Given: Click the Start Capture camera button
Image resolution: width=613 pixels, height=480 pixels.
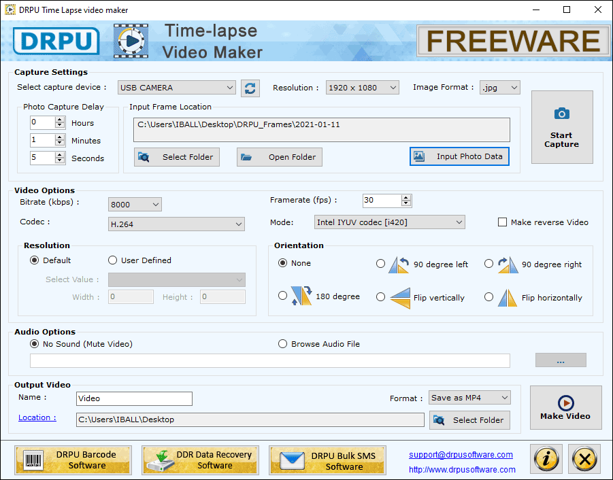Looking at the screenshot, I should click(x=562, y=127).
